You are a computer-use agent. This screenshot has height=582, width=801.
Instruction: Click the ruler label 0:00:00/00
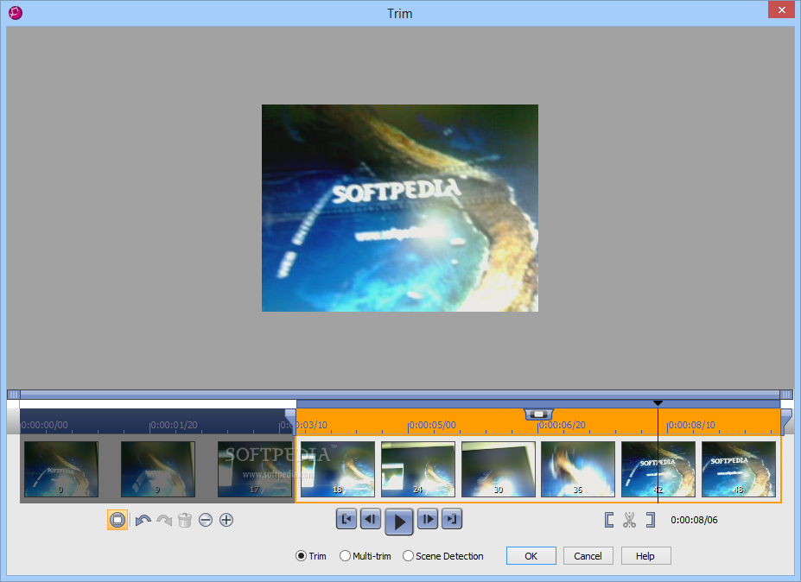point(44,425)
